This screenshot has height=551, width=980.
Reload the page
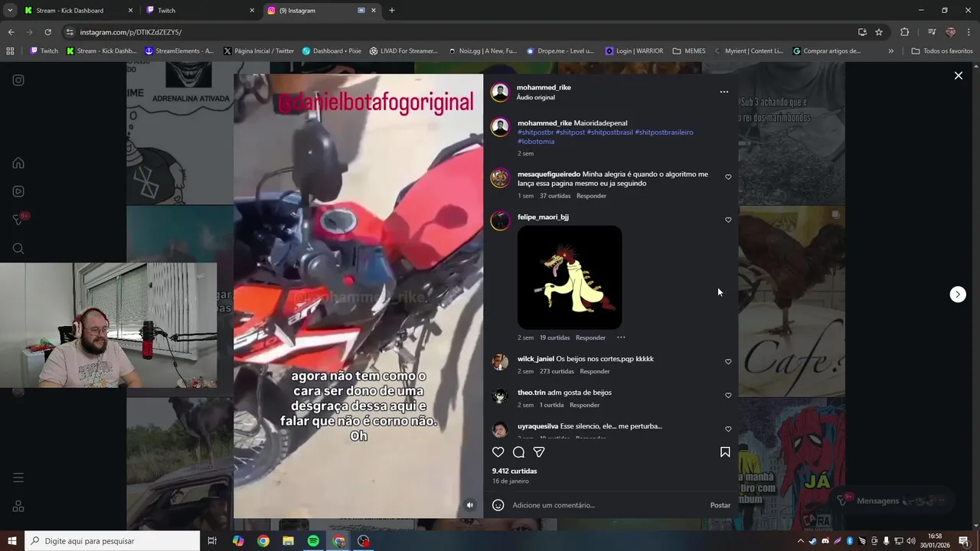click(x=47, y=32)
